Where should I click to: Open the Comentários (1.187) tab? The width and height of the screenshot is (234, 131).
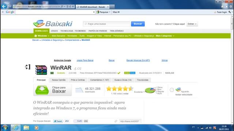pyautogui.click(x=99, y=80)
